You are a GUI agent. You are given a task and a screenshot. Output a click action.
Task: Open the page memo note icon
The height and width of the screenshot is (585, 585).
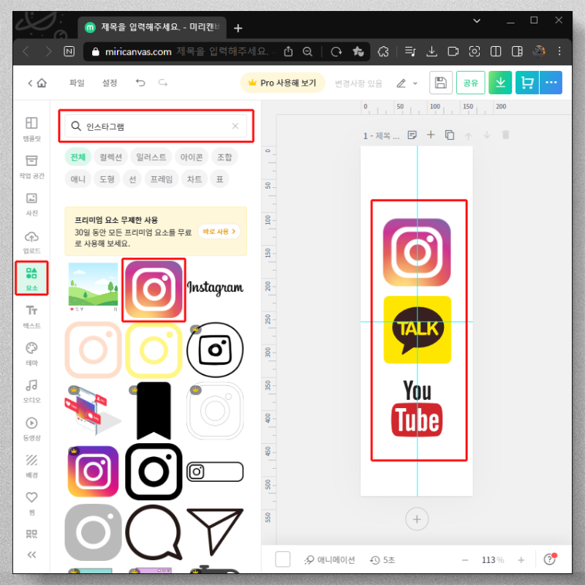pyautogui.click(x=412, y=135)
